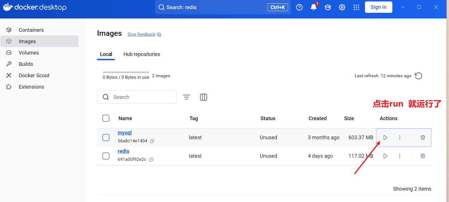Screen dimensions: 449x202
Task: Open the notifications bell
Action: click(x=313, y=7)
